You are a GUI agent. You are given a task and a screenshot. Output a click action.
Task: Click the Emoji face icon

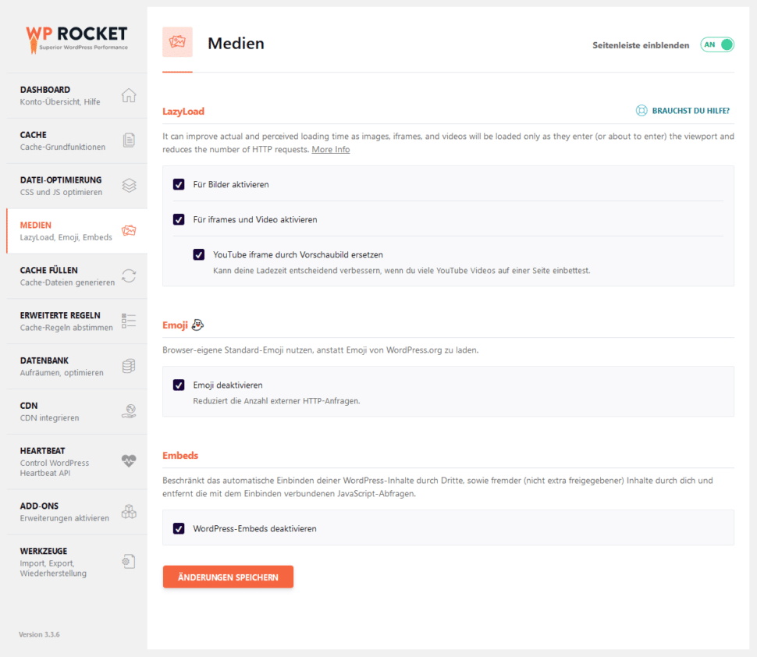(198, 325)
